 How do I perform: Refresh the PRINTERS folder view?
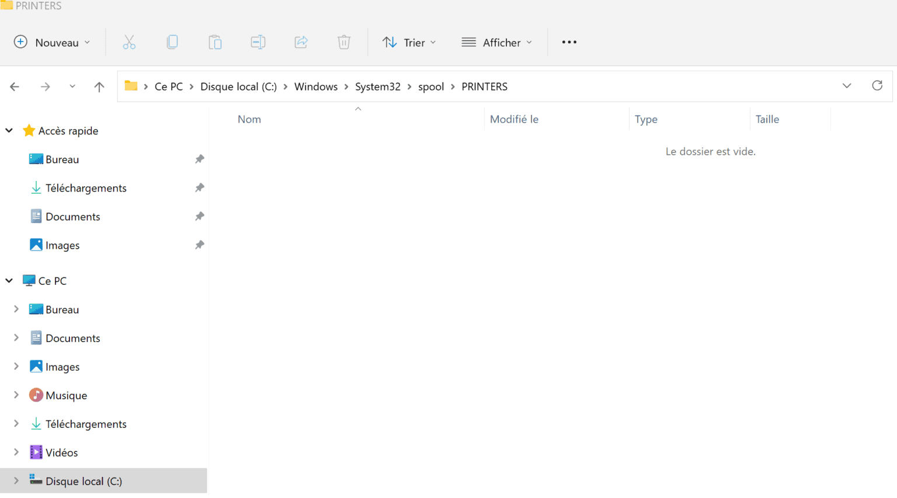(x=877, y=86)
